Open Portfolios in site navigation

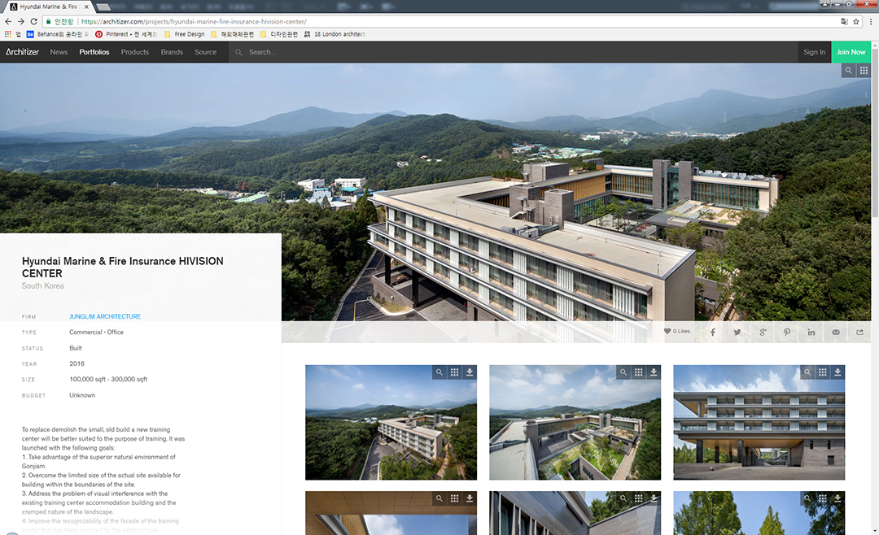click(x=94, y=52)
